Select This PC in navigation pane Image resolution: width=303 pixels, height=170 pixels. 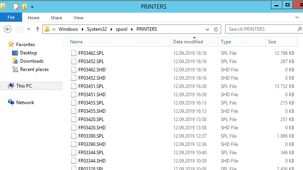(x=31, y=86)
